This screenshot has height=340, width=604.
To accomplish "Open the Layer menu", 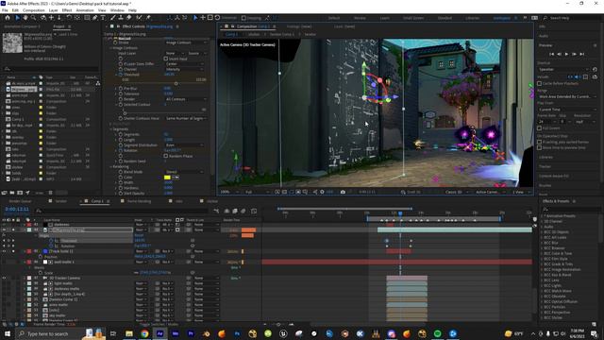I will tap(54, 10).
